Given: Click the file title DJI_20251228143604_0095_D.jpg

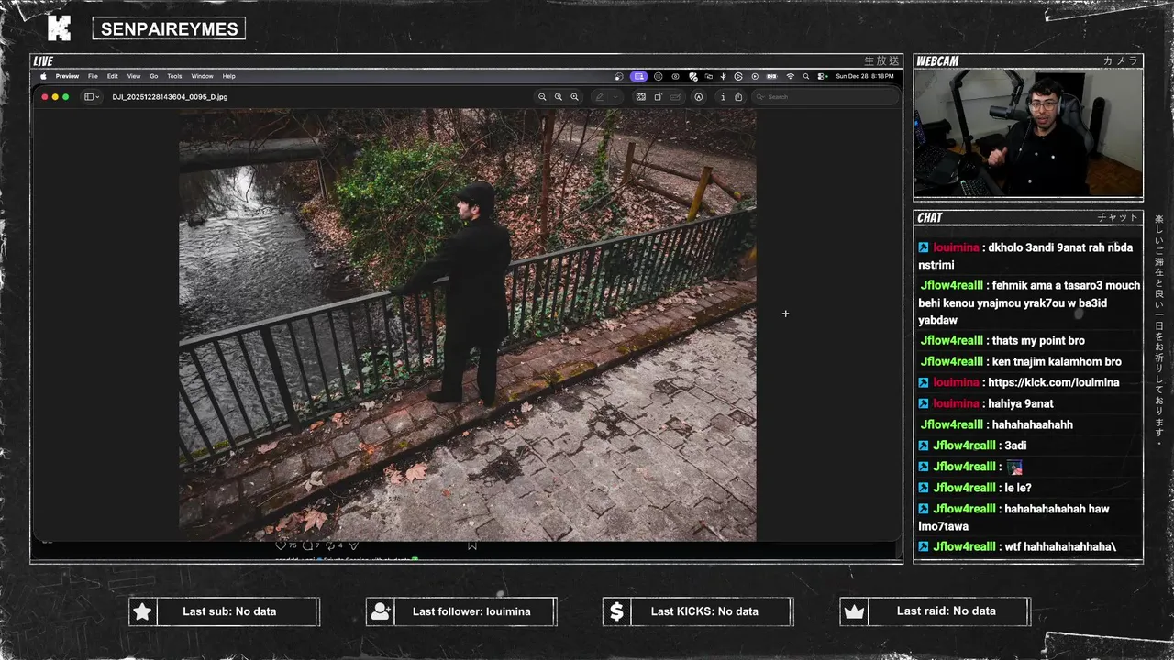Looking at the screenshot, I should (170, 96).
